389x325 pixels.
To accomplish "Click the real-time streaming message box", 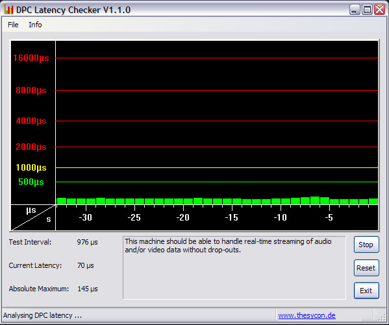I will click(x=234, y=268).
